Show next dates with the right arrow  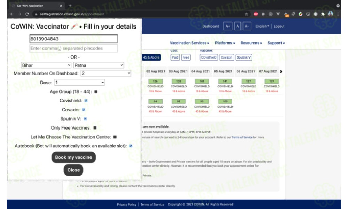[x=281, y=71]
